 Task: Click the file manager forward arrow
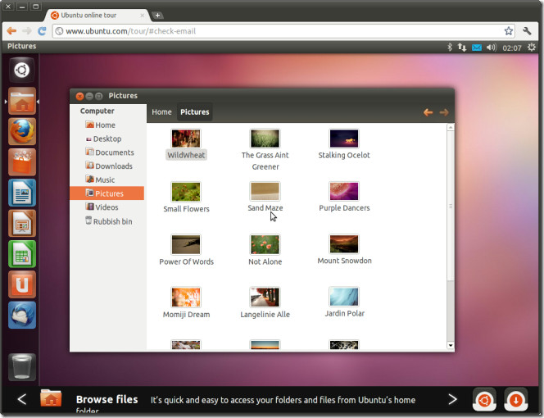click(x=444, y=112)
